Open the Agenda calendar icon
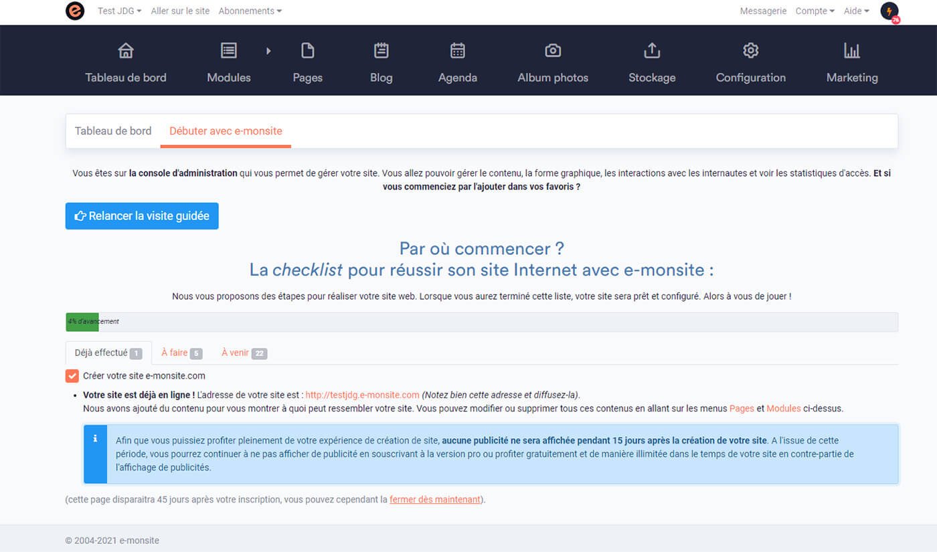 458,50
